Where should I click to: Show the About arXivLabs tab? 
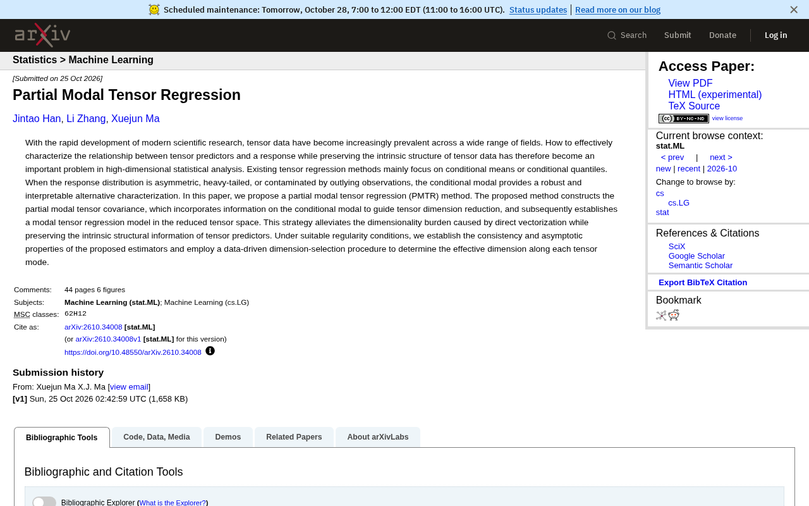tap(378, 437)
